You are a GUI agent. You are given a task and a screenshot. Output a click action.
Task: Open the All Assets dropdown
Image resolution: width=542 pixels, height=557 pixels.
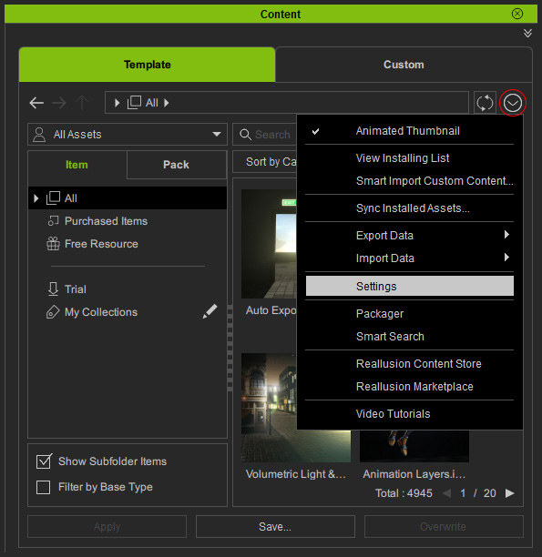pos(128,135)
